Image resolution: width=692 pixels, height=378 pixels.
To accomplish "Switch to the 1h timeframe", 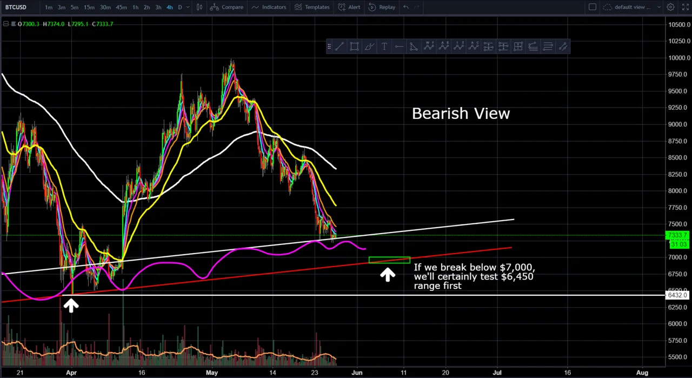I will pyautogui.click(x=135, y=7).
